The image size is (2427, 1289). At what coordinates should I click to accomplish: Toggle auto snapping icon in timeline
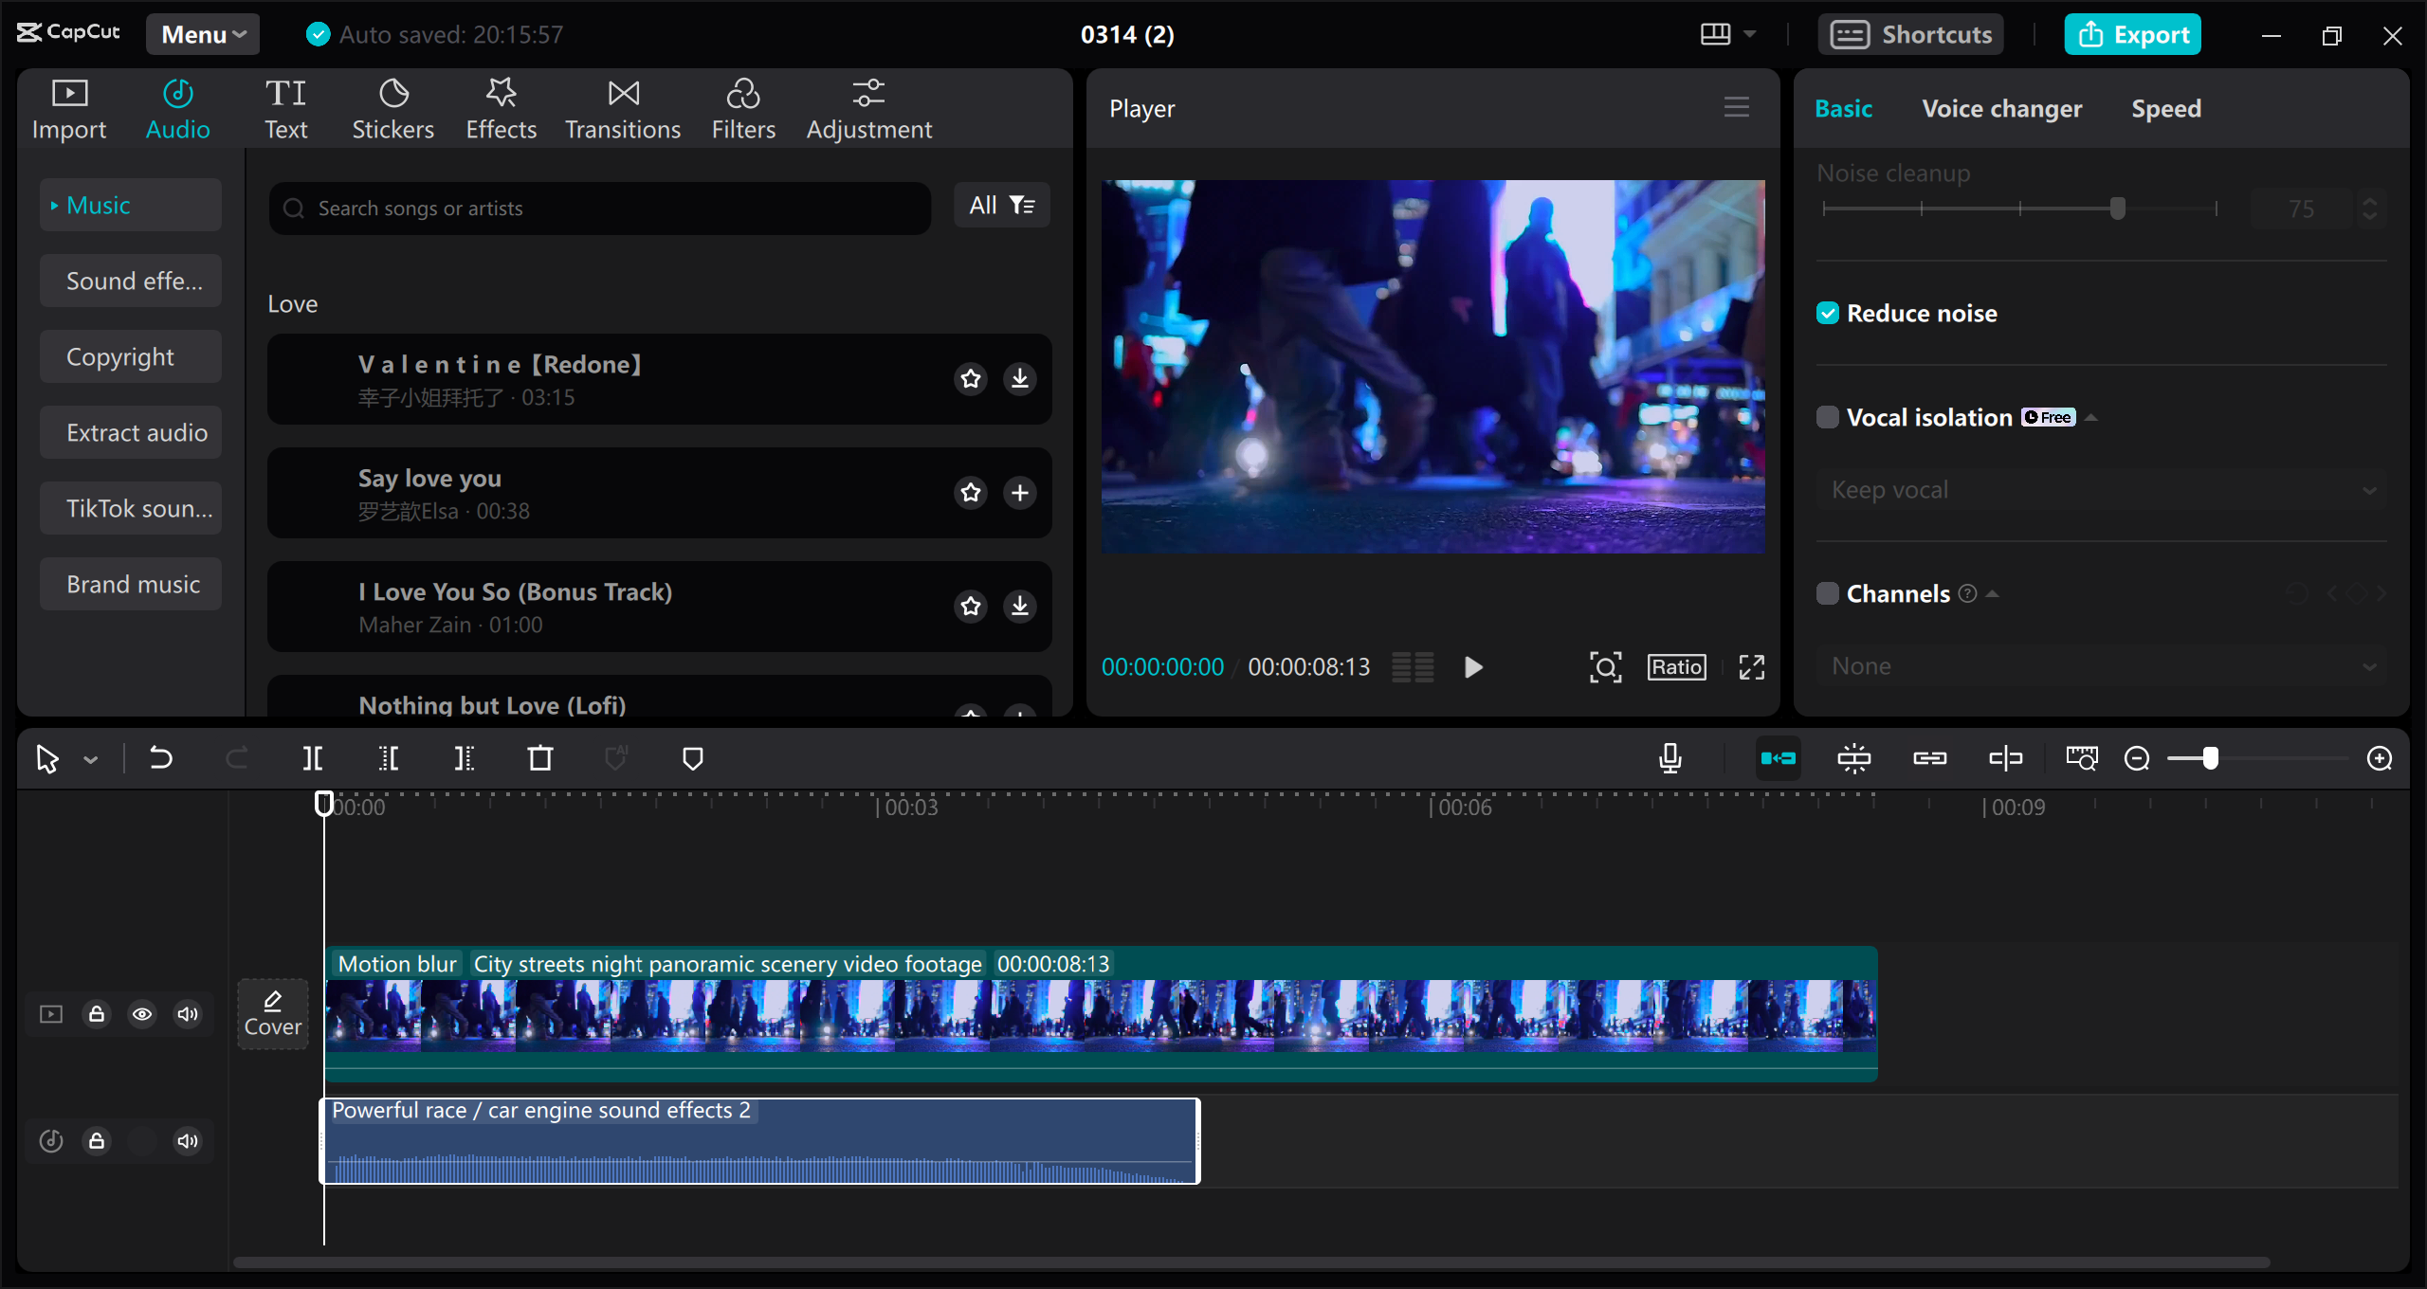coord(1854,758)
